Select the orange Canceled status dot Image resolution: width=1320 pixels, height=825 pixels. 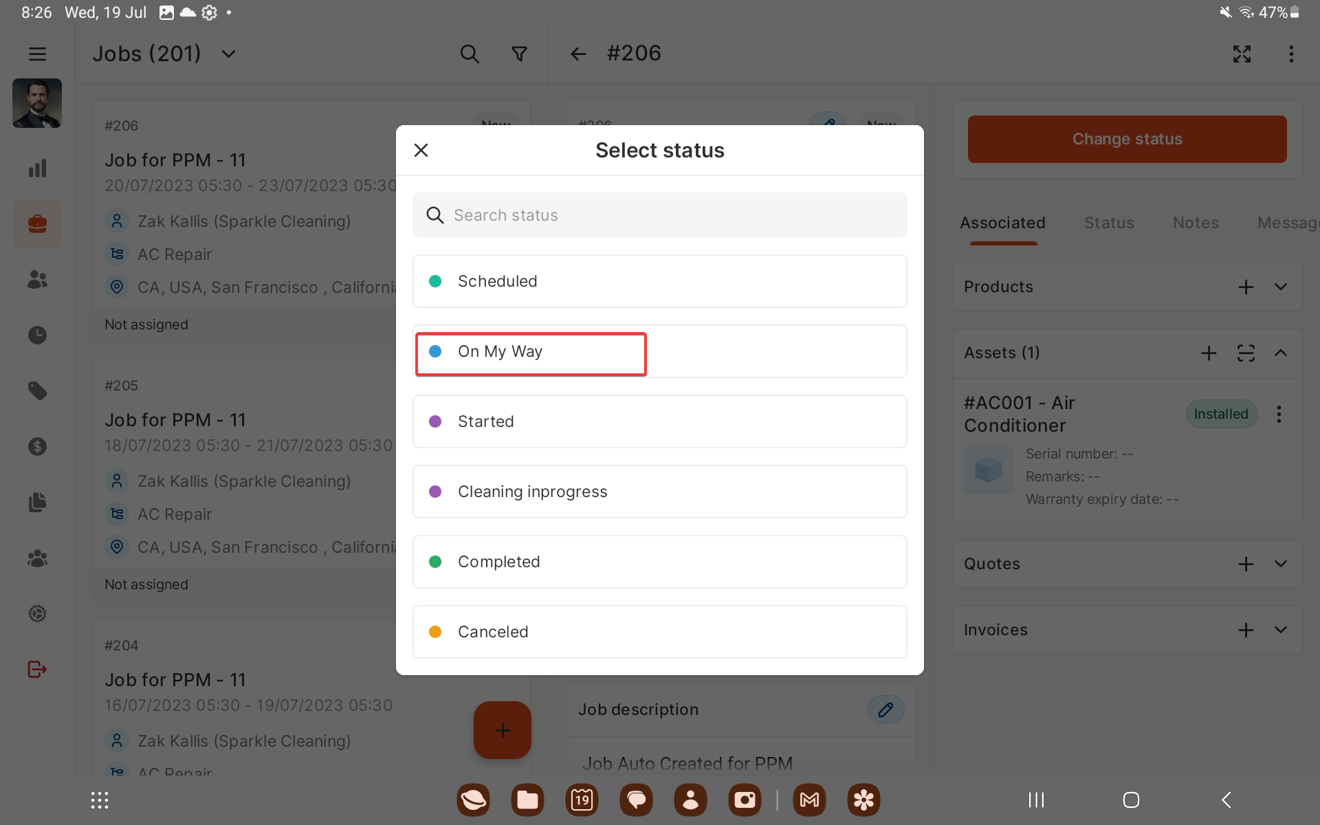click(435, 632)
